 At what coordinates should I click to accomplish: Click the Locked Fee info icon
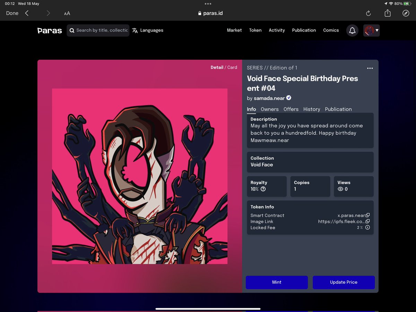368,228
